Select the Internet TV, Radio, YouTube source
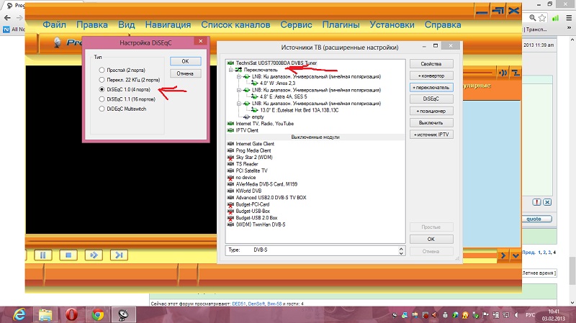Screen dimensions: 576x323 click(x=260, y=124)
